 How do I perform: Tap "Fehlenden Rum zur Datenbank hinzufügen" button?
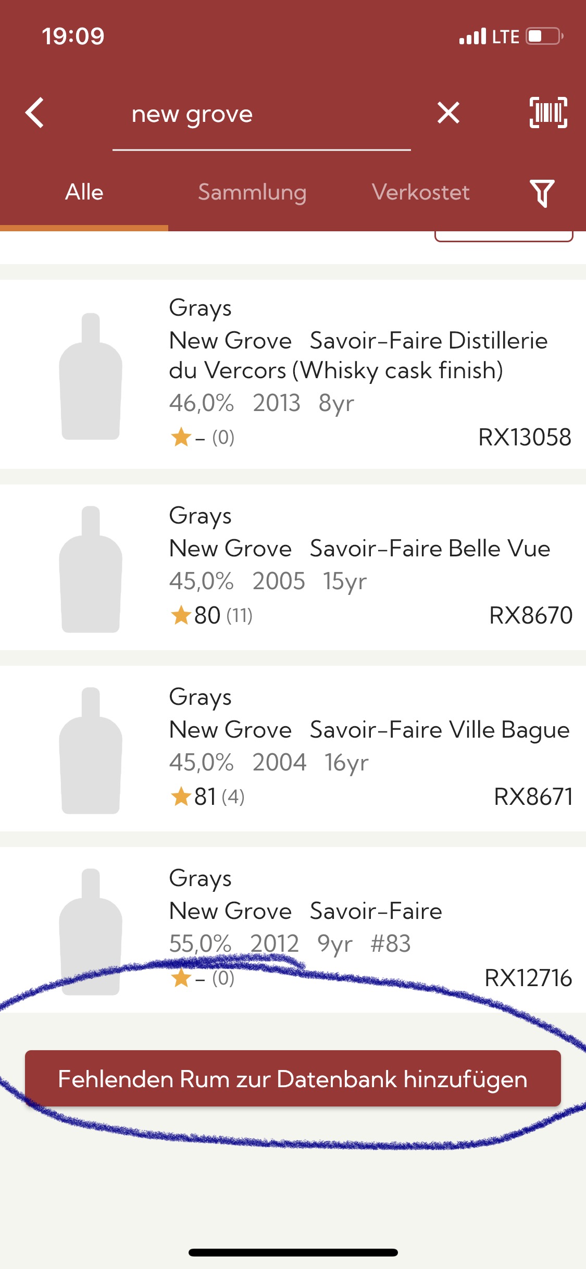click(x=293, y=1078)
